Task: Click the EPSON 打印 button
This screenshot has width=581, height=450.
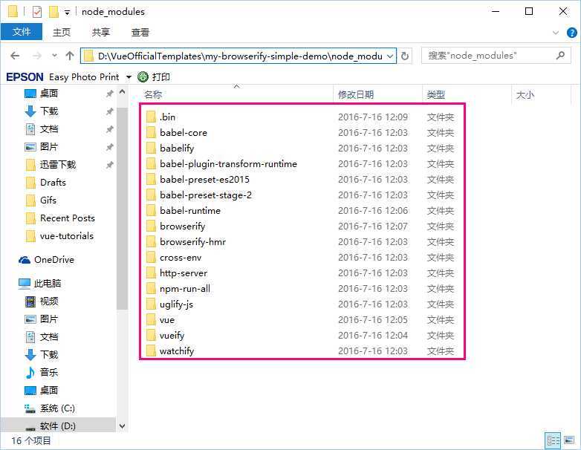Action: pyautogui.click(x=154, y=76)
